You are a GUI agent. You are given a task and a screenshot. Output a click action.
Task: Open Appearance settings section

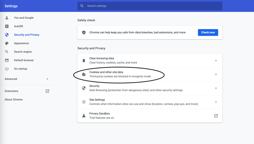(21, 43)
